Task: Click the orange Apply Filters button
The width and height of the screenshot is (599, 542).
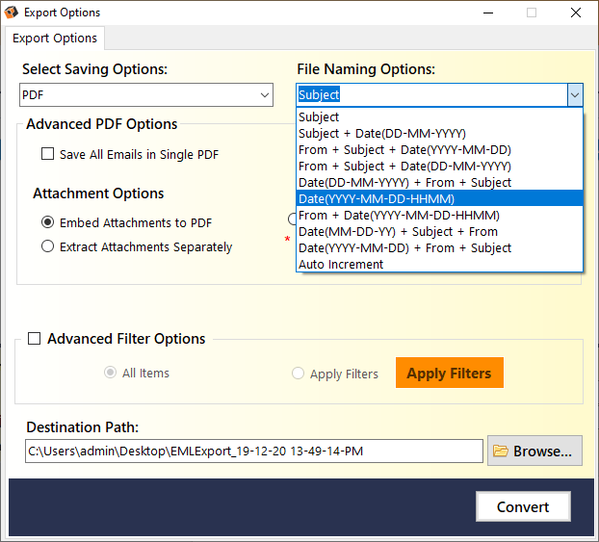Action: click(449, 373)
